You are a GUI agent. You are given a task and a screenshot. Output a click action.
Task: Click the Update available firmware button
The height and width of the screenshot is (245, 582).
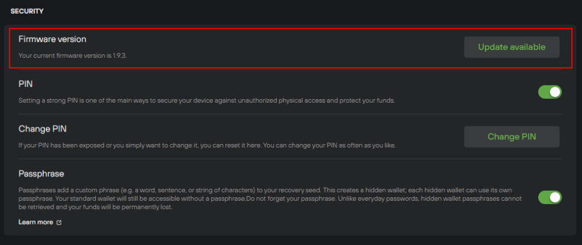[512, 47]
